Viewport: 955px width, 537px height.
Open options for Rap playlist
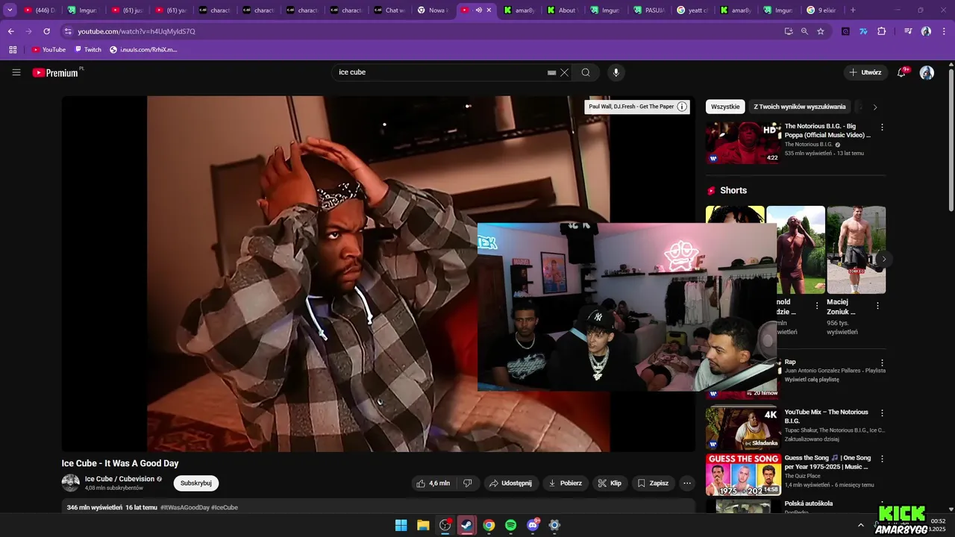coord(882,363)
